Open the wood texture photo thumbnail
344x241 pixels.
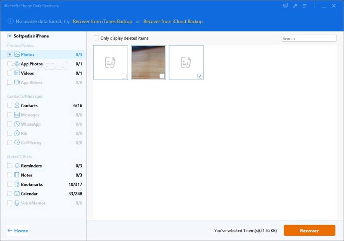click(148, 62)
